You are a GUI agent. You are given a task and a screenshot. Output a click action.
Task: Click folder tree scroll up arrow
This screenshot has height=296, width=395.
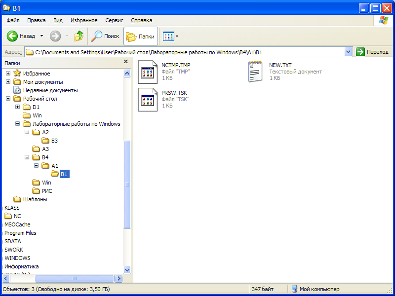pos(127,73)
